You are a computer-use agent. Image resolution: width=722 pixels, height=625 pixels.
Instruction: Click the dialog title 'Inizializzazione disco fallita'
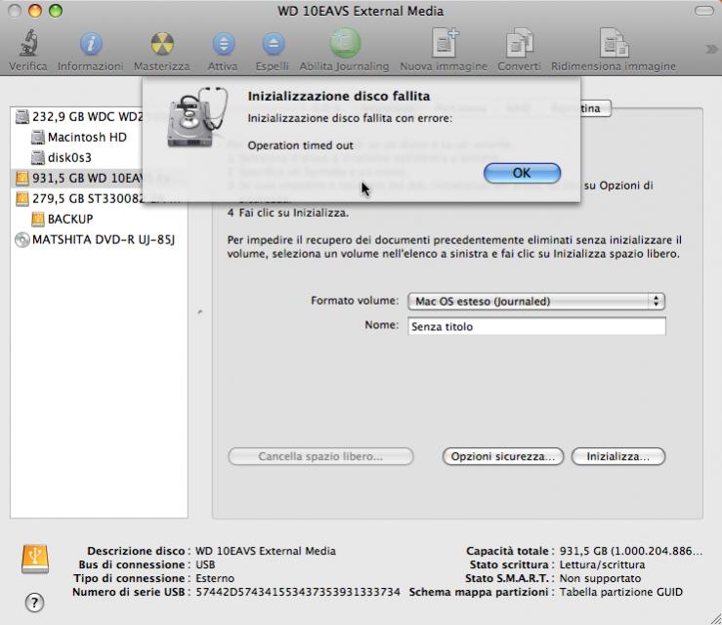[x=339, y=96]
